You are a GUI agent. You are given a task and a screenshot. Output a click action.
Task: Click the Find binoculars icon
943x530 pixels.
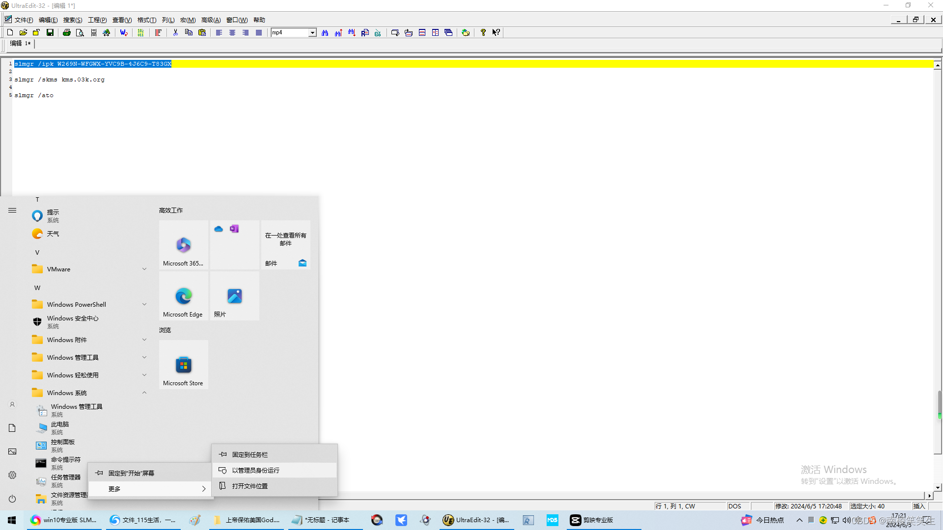coord(325,32)
